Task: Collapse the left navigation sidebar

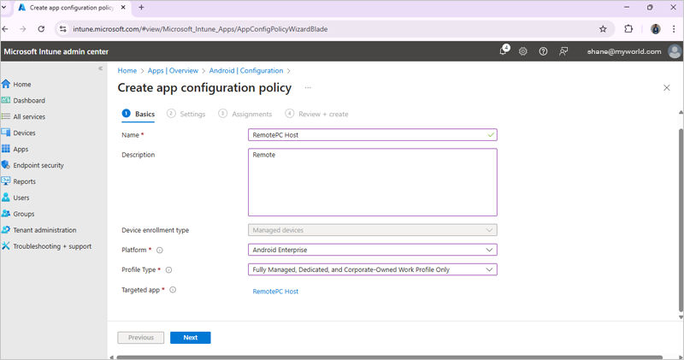Action: coord(100,68)
